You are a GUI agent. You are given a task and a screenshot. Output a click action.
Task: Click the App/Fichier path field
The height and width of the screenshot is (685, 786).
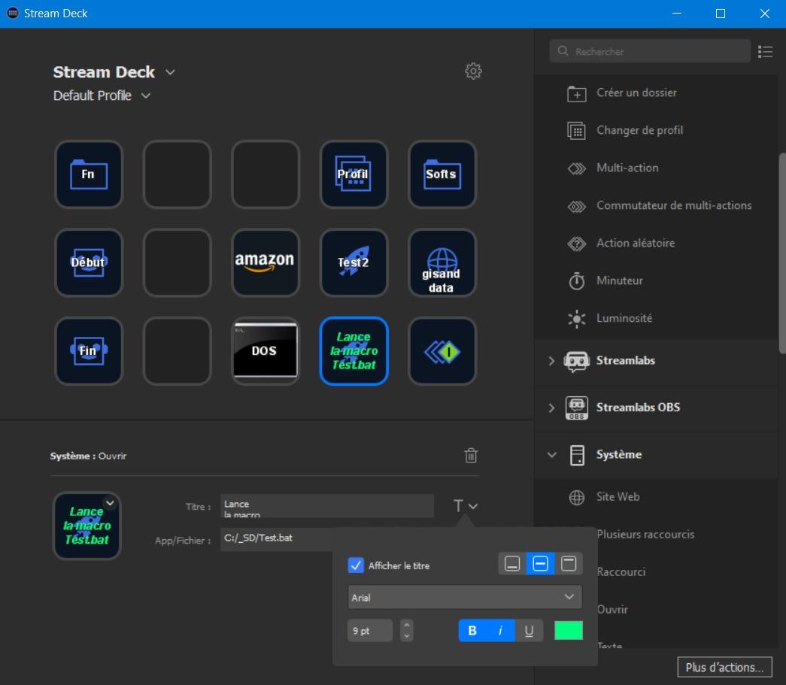click(277, 539)
